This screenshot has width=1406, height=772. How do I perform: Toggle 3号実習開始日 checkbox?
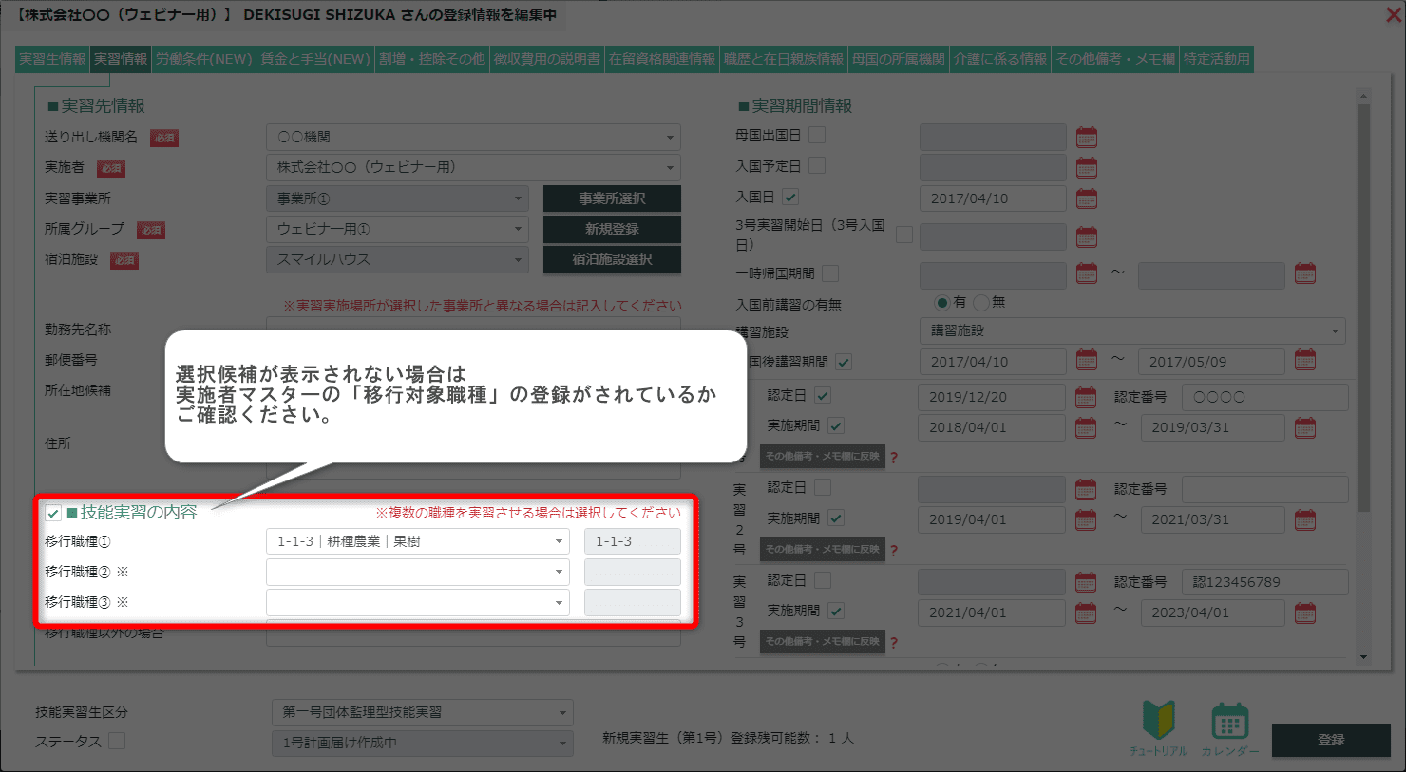click(x=904, y=235)
